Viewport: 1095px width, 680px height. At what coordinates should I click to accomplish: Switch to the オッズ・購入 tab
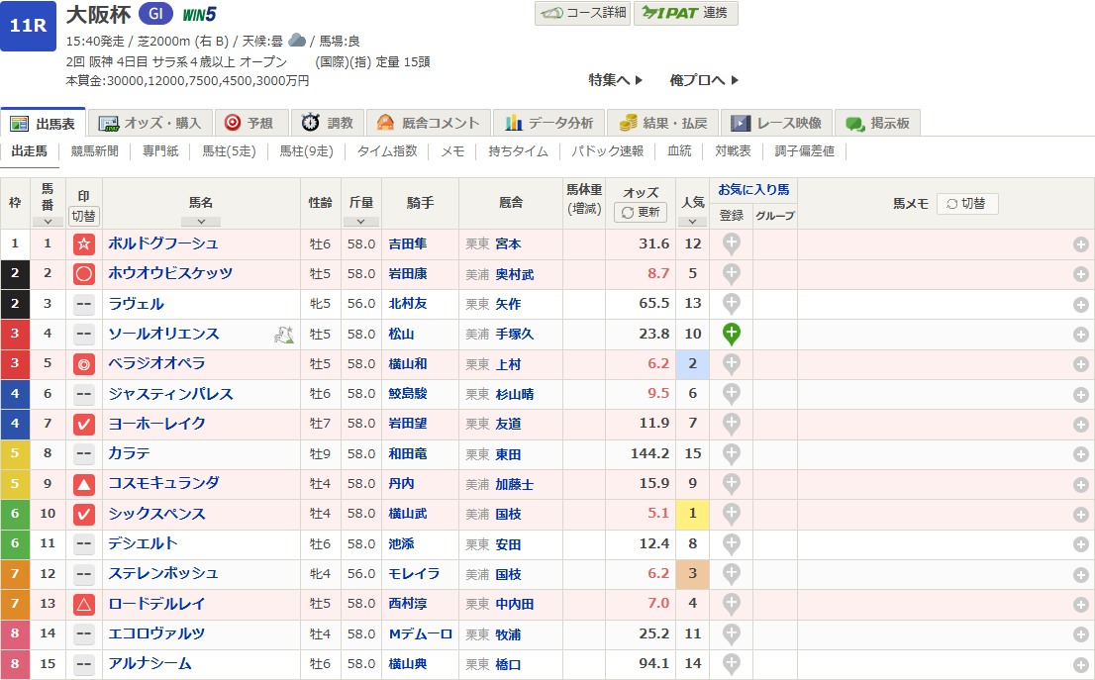[x=151, y=123]
